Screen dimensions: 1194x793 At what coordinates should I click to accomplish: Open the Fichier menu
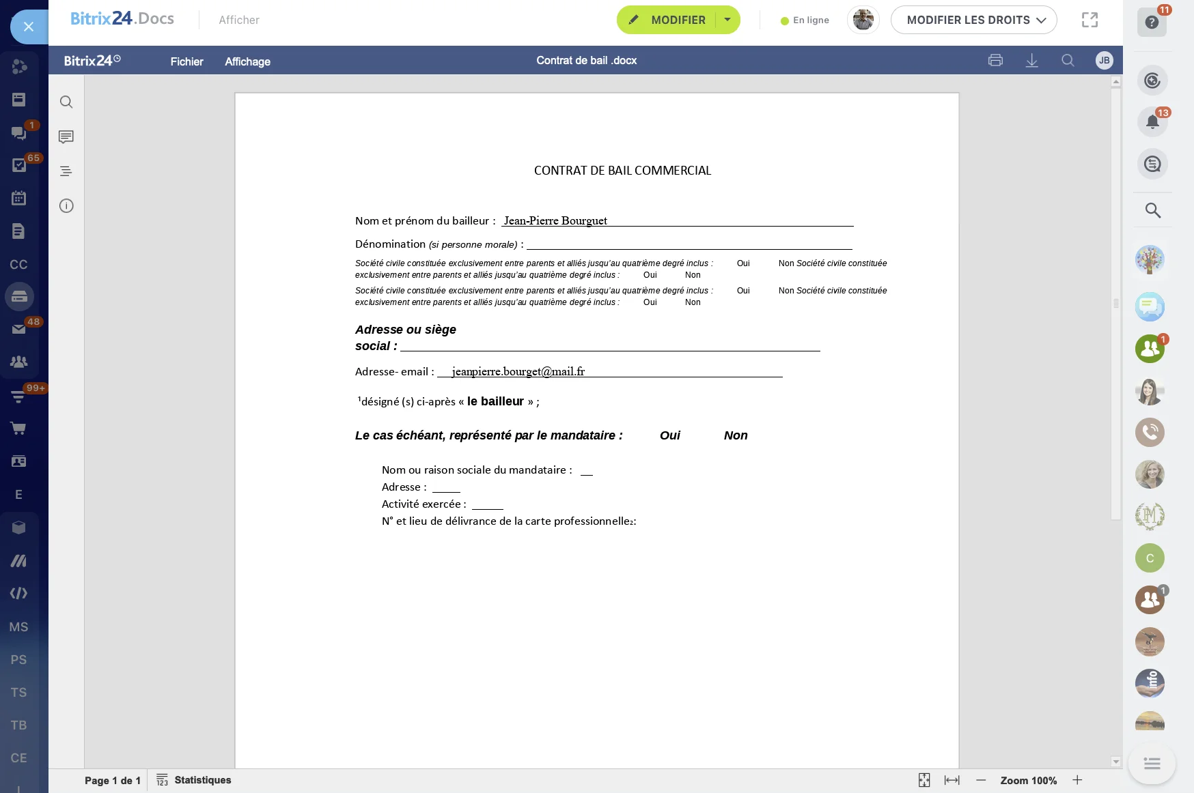[x=186, y=61]
